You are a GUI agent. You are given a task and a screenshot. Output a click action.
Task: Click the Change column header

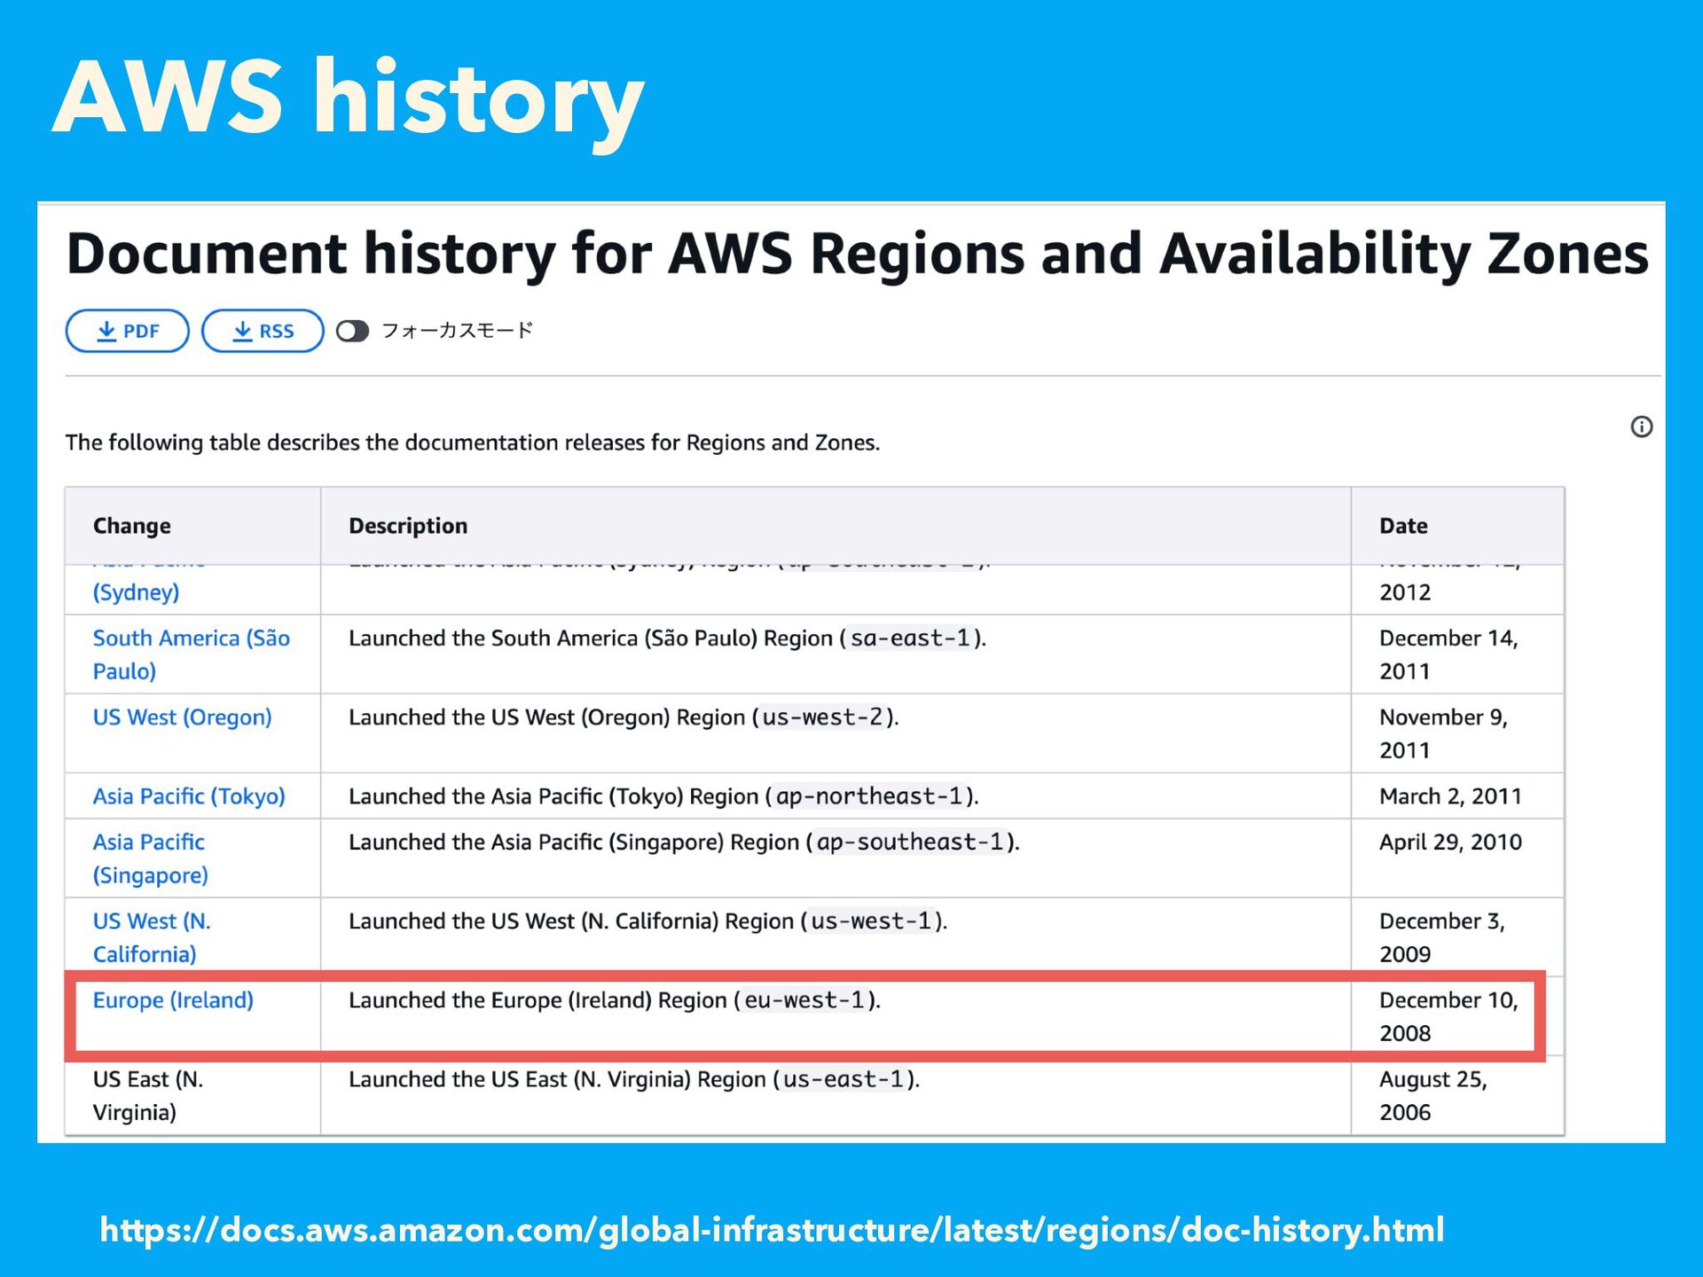click(132, 526)
